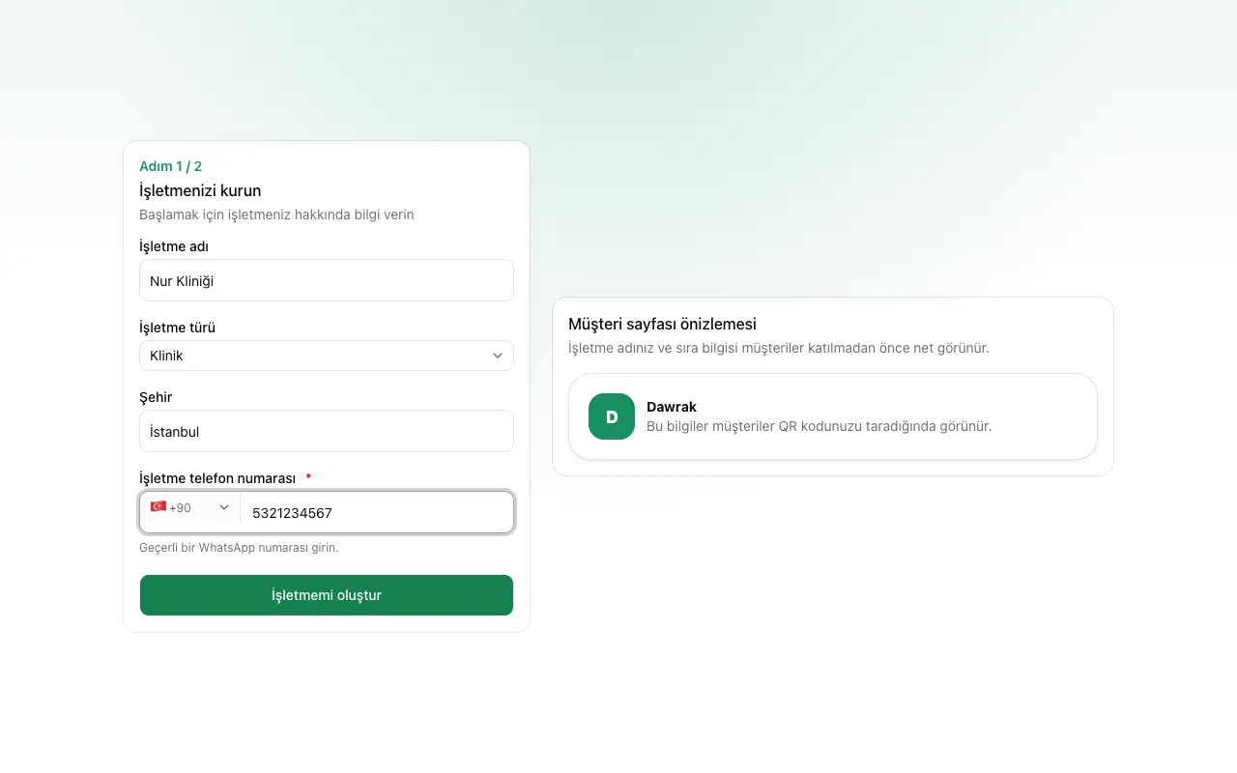Image resolution: width=1237 pixels, height=773 pixels.
Task: Click the Müşteri sayfası önizlemesi heading
Action: [662, 324]
